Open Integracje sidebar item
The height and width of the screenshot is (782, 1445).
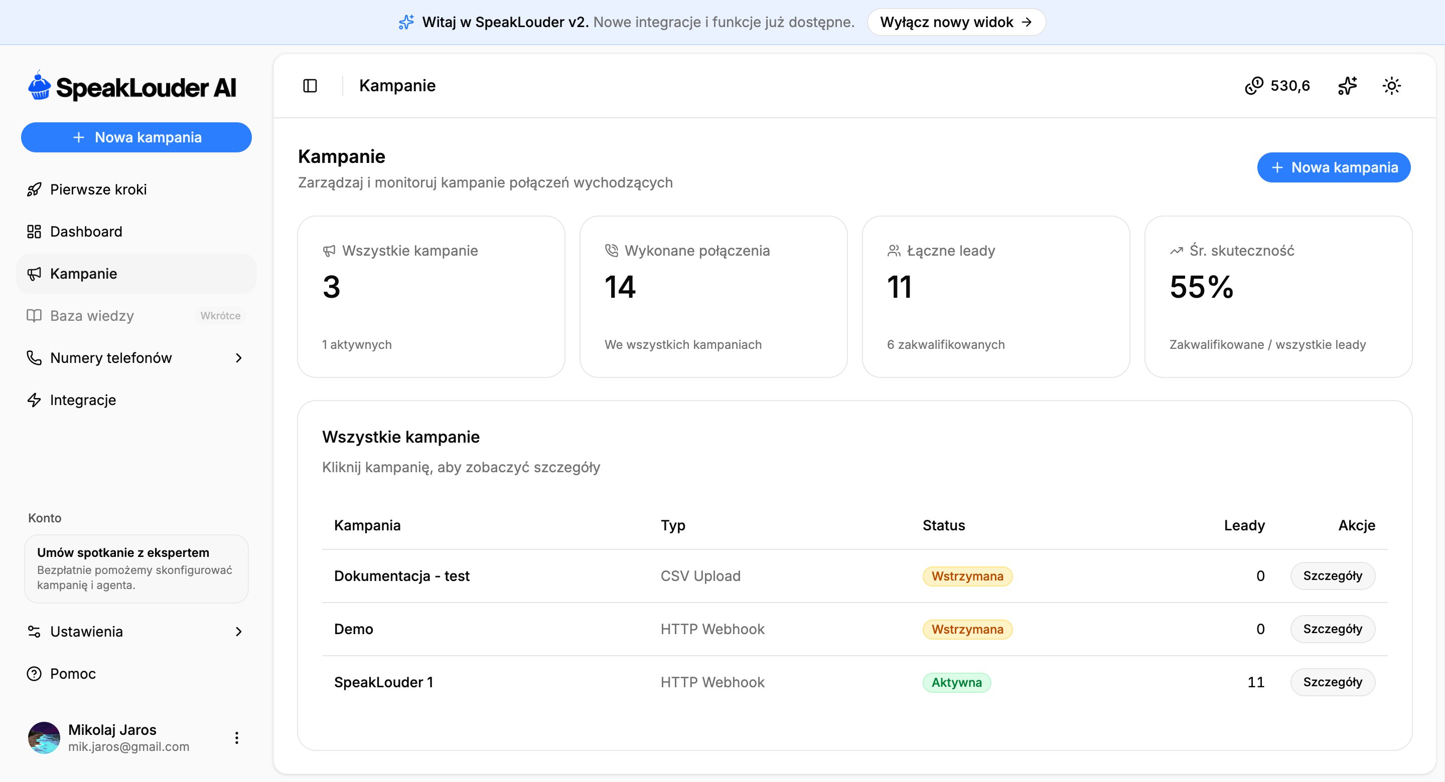[136, 400]
